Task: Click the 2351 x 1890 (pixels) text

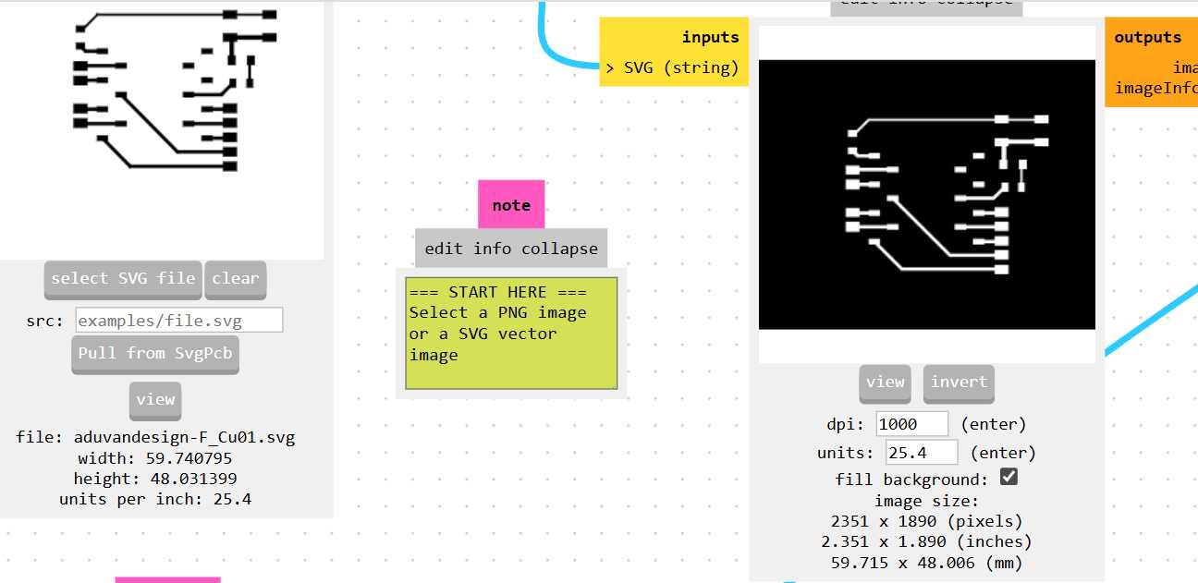Action: [927, 521]
